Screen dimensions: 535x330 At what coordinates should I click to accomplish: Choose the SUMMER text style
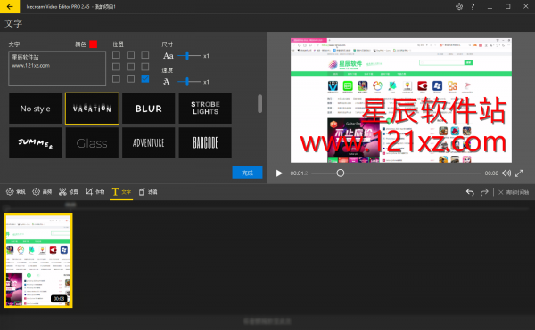click(35, 143)
